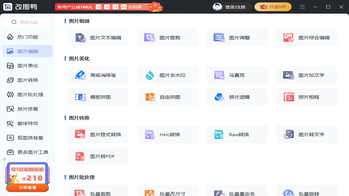Click the Raw转换 icon
Screen dimensions: 349x196
[219, 134]
